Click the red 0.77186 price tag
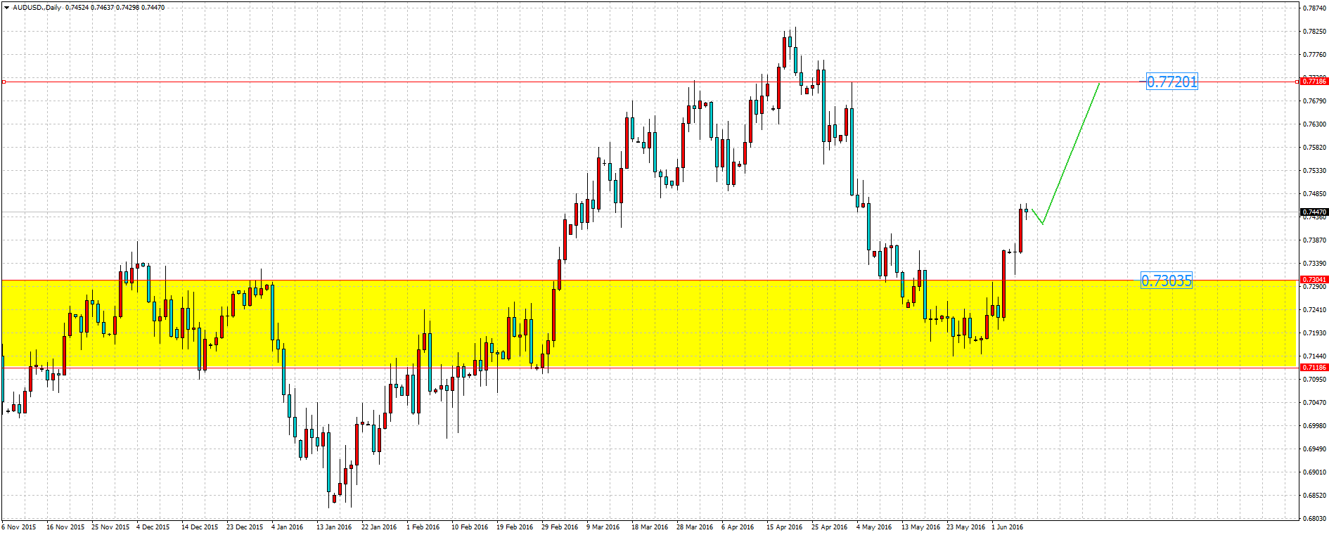Image resolution: width=1329 pixels, height=535 pixels. [1314, 82]
